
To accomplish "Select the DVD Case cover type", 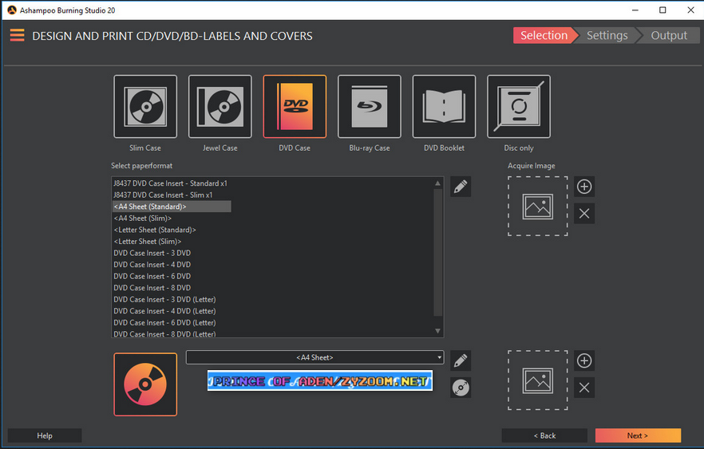I will coord(295,107).
